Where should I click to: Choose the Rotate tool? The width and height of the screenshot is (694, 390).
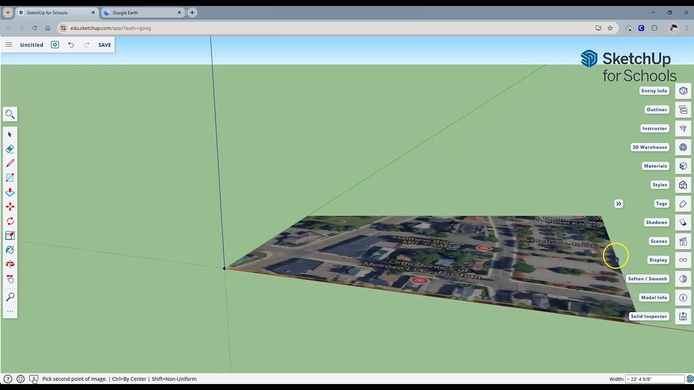10,221
